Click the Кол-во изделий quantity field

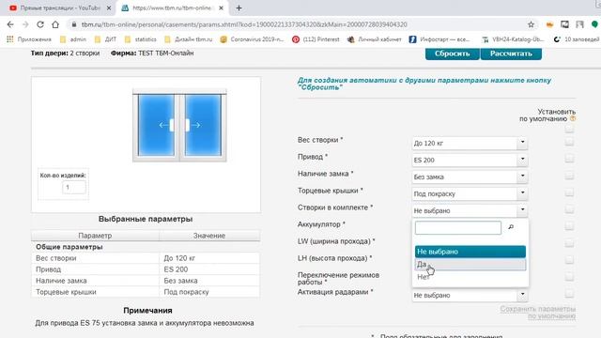tap(73, 188)
